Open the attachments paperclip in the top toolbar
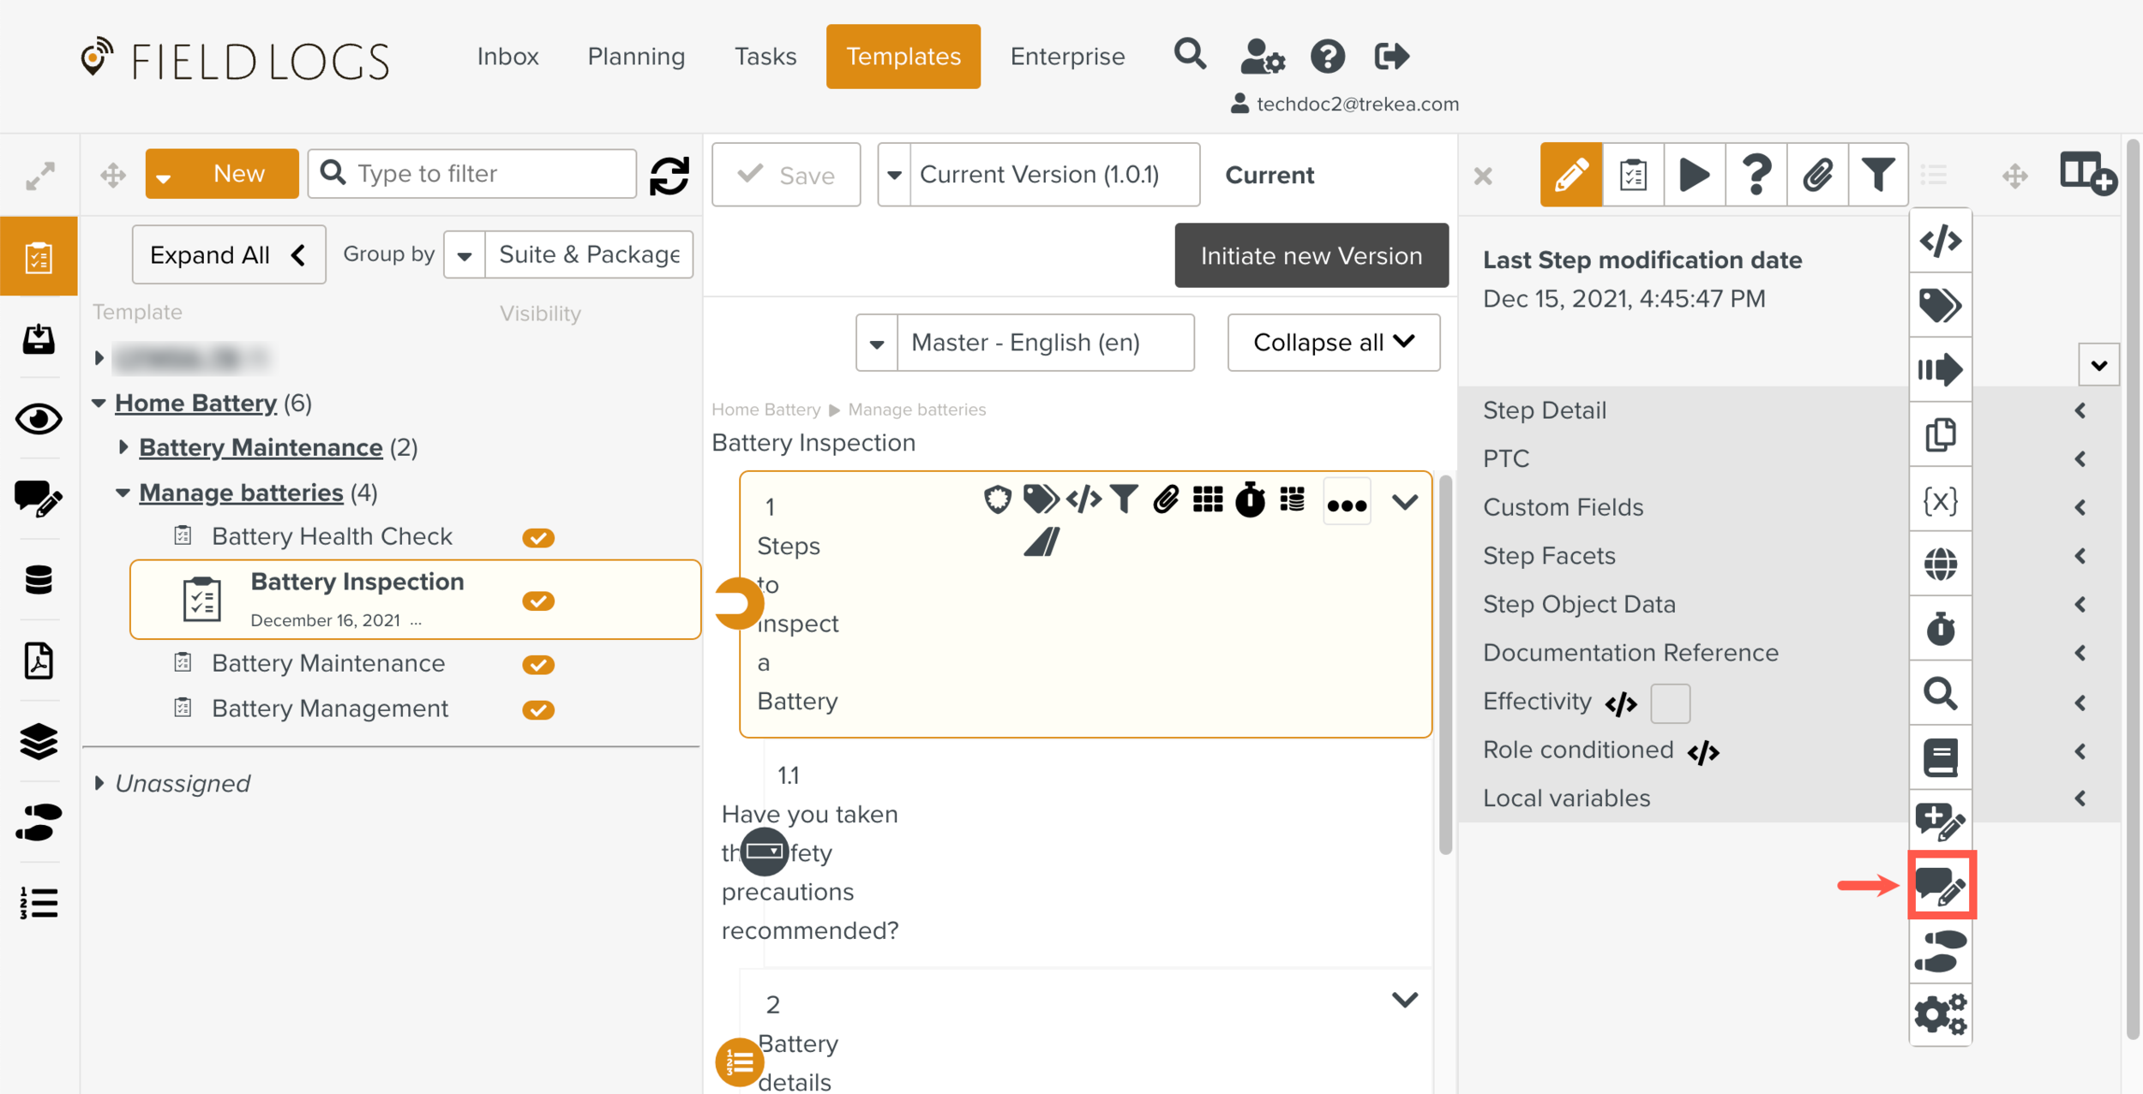The image size is (2143, 1094). 1817,175
